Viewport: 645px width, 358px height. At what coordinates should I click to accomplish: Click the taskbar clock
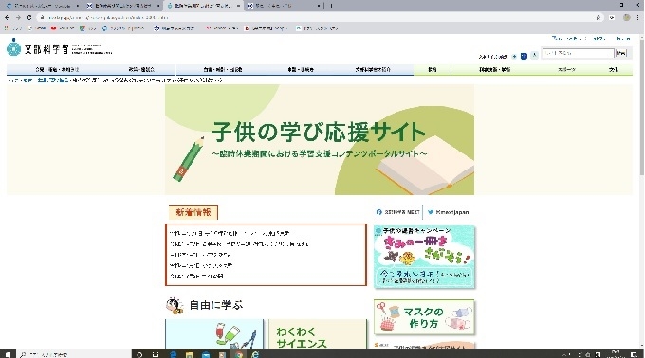pos(615,354)
